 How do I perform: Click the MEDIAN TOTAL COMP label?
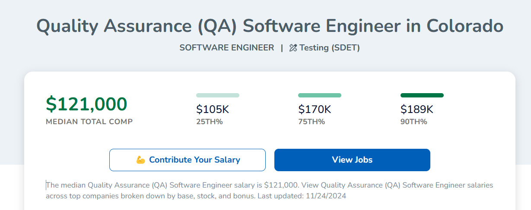(x=89, y=122)
